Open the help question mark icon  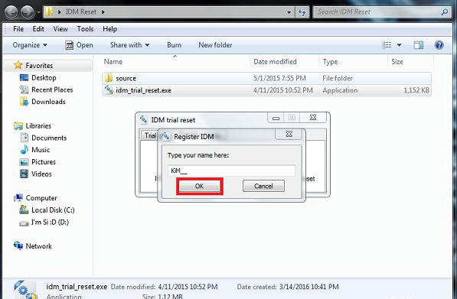tap(439, 45)
